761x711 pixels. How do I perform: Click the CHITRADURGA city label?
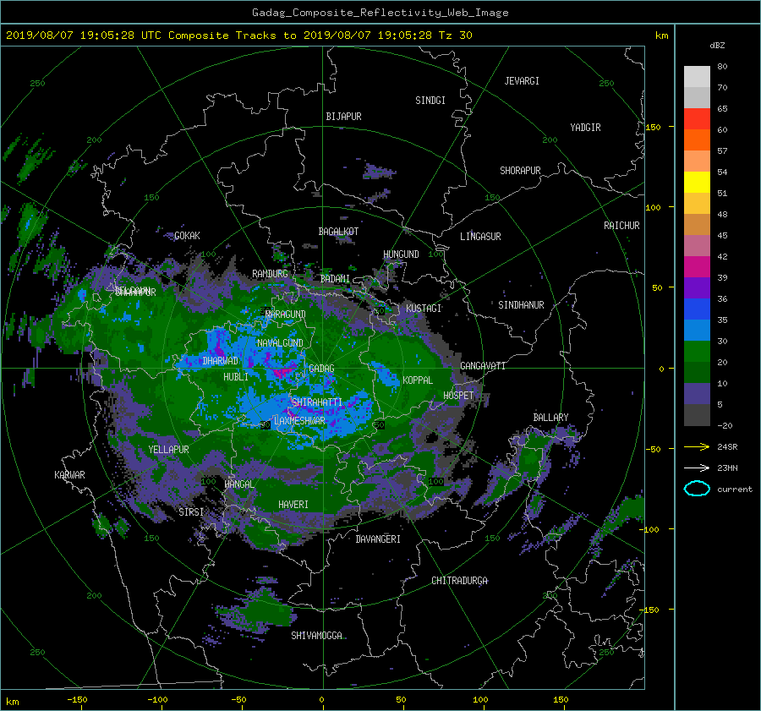tap(459, 581)
